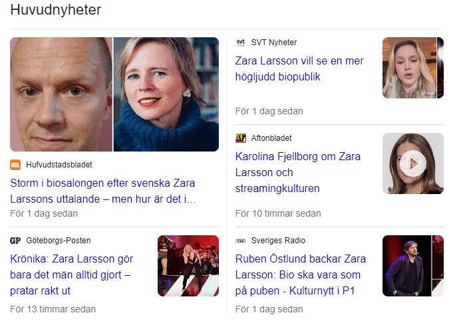The width and height of the screenshot is (467, 321).
Task: Play the Aftonbladet video thumbnail
Action: (x=413, y=163)
